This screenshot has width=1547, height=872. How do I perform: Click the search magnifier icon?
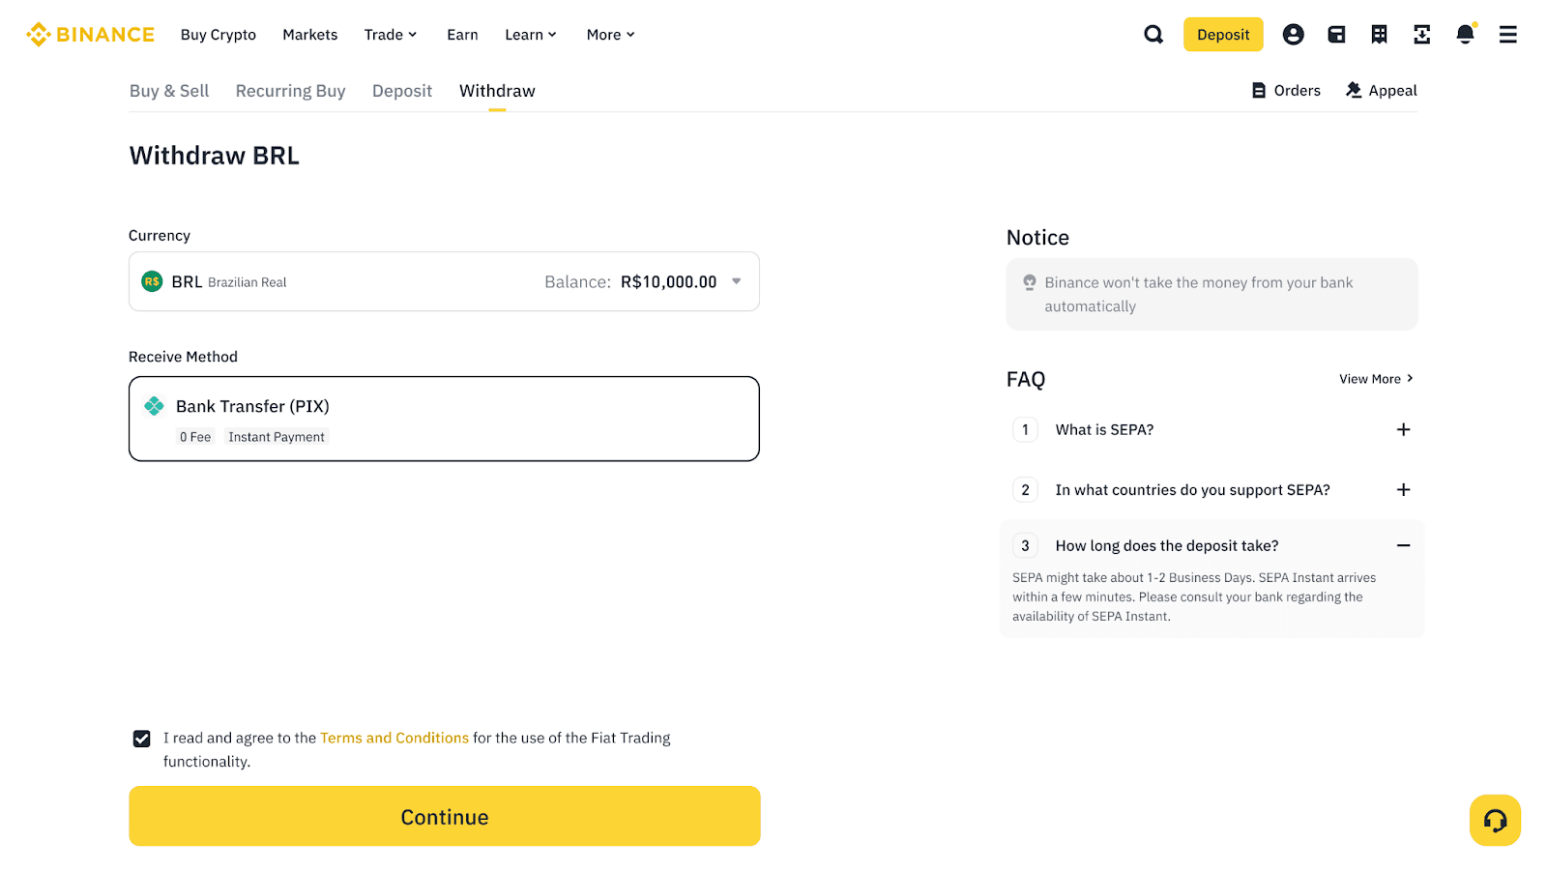coord(1153,35)
